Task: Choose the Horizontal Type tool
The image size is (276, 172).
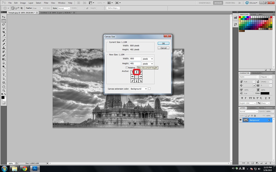Action: [x=4, y=75]
